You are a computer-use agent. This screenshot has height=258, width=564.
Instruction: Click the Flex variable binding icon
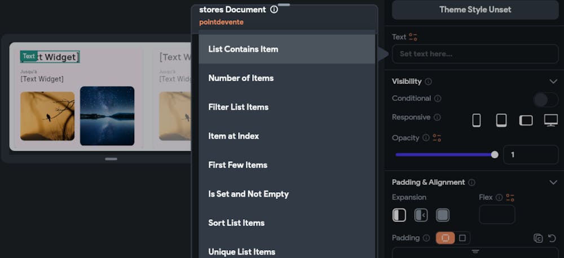[x=510, y=198]
